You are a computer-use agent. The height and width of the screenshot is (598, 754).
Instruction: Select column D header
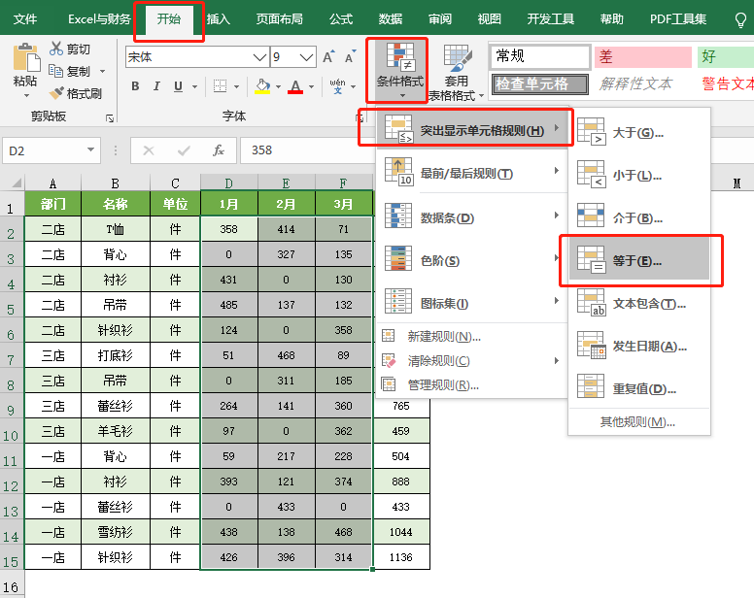click(229, 183)
